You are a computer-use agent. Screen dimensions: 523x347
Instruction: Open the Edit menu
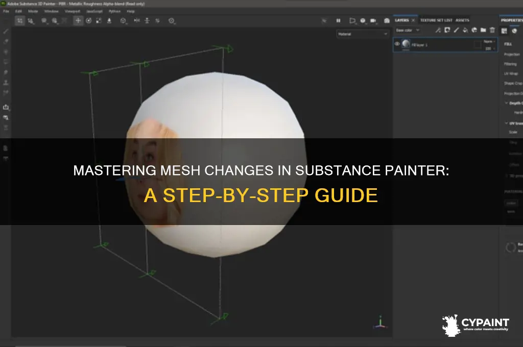pyautogui.click(x=19, y=11)
